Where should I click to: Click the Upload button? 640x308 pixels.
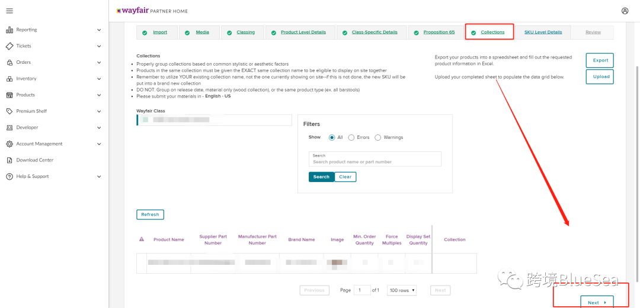coord(600,77)
